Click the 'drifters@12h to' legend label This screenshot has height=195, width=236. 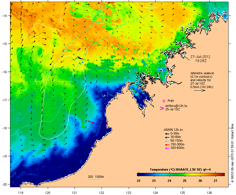tap(176, 106)
